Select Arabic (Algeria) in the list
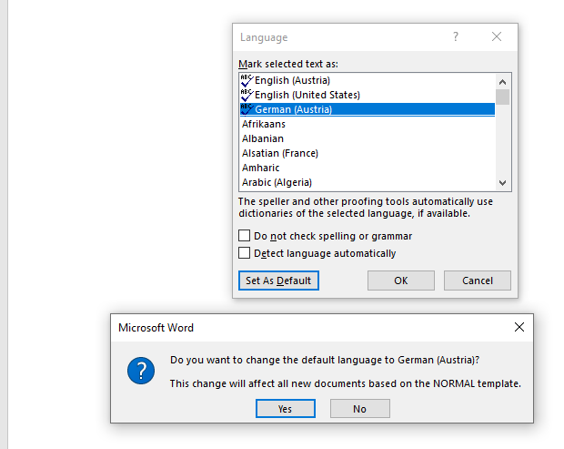The height and width of the screenshot is (449, 564). pyautogui.click(x=368, y=182)
